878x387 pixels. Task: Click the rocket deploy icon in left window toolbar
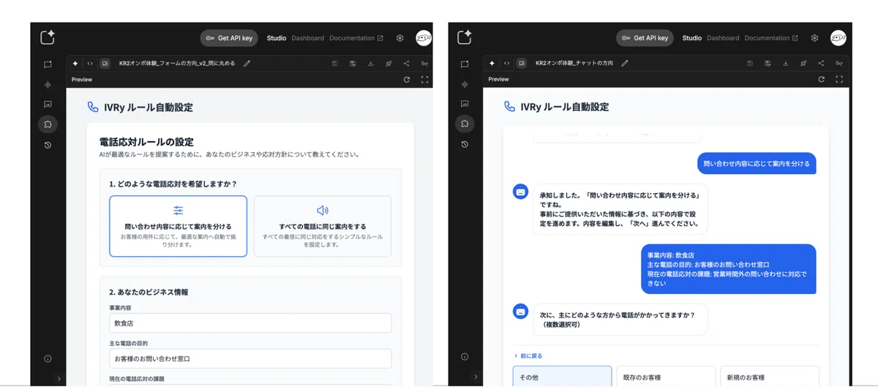click(389, 64)
